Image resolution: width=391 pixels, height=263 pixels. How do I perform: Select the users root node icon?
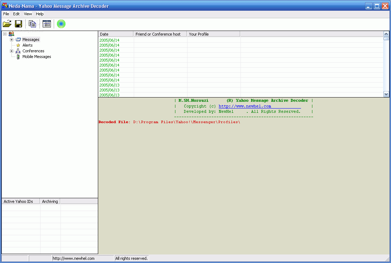tap(11, 34)
